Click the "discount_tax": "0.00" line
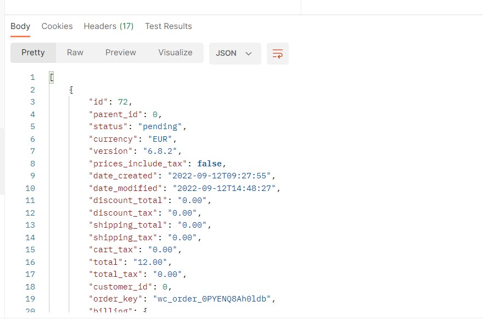 (x=145, y=213)
